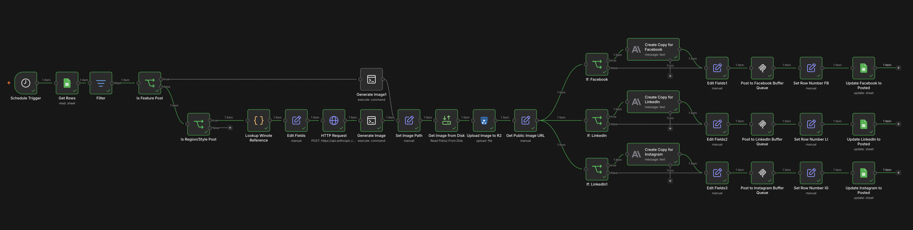Select the Generate Image1 terminal node
This screenshot has width=913, height=230.
(371, 80)
